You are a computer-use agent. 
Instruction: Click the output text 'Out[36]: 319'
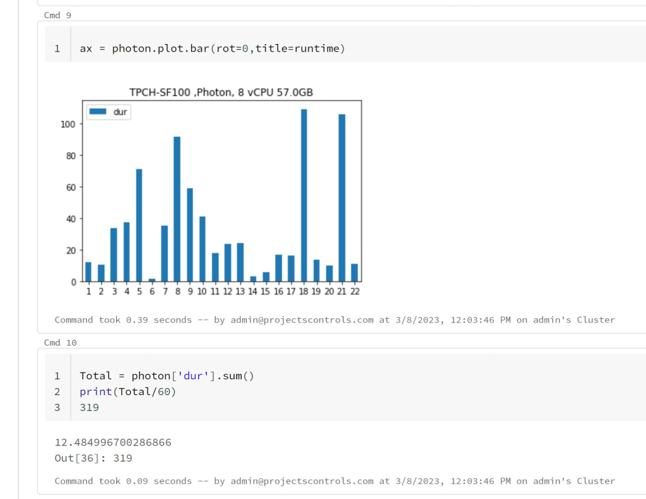[x=93, y=458]
